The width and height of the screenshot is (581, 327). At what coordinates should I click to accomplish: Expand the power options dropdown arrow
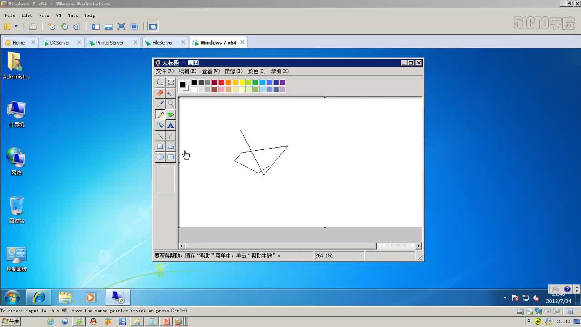pyautogui.click(x=16, y=26)
